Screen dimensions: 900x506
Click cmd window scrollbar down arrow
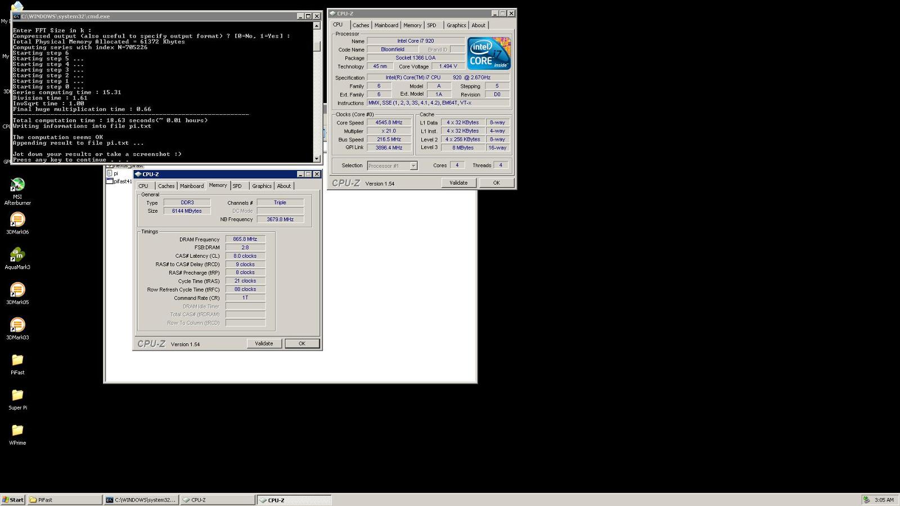tap(317, 159)
